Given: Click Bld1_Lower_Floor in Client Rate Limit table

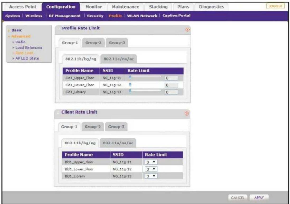Looking at the screenshot, I should (x=79, y=169).
